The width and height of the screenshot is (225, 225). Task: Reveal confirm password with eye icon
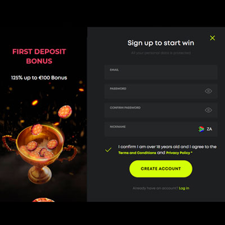pos(208,110)
